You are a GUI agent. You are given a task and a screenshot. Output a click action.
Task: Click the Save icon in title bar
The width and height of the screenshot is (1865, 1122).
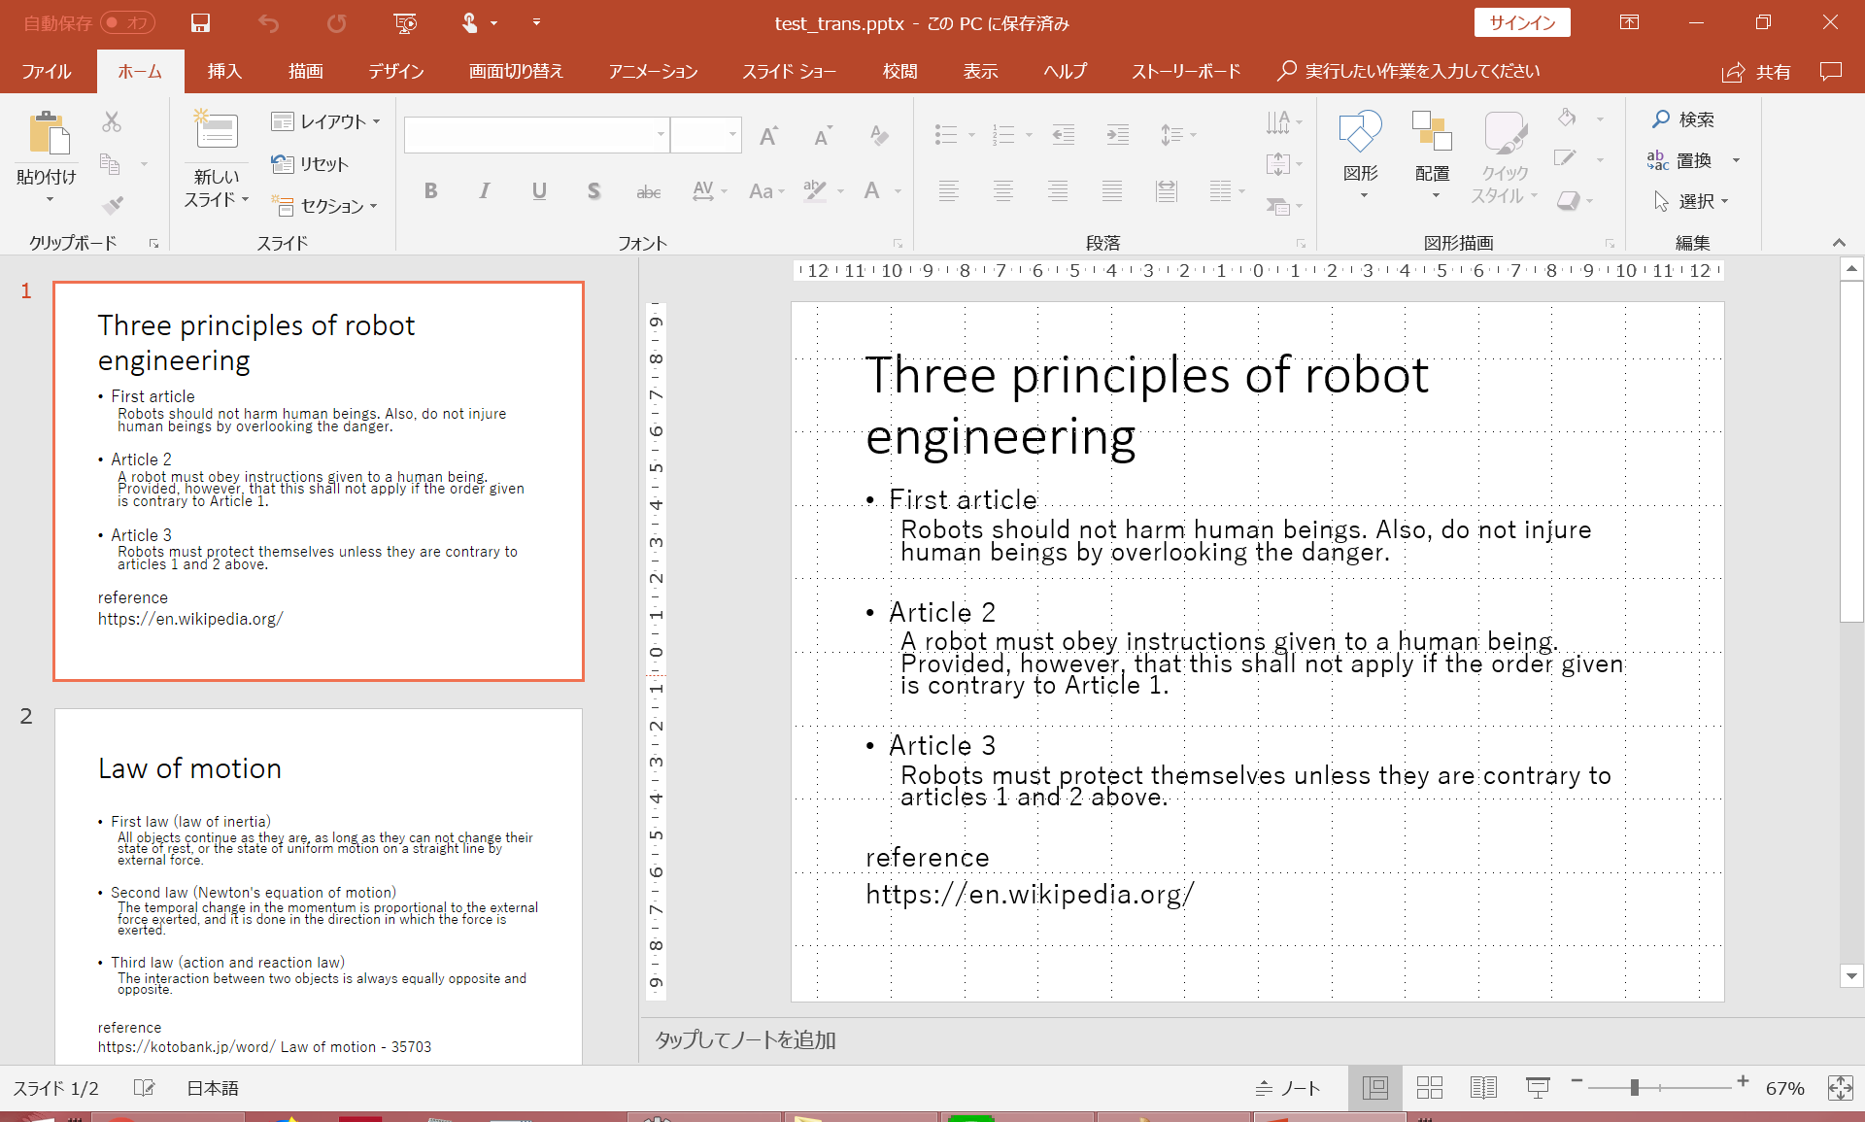[200, 22]
